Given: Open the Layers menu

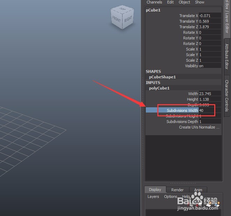Looking at the screenshot, I should click(153, 196).
